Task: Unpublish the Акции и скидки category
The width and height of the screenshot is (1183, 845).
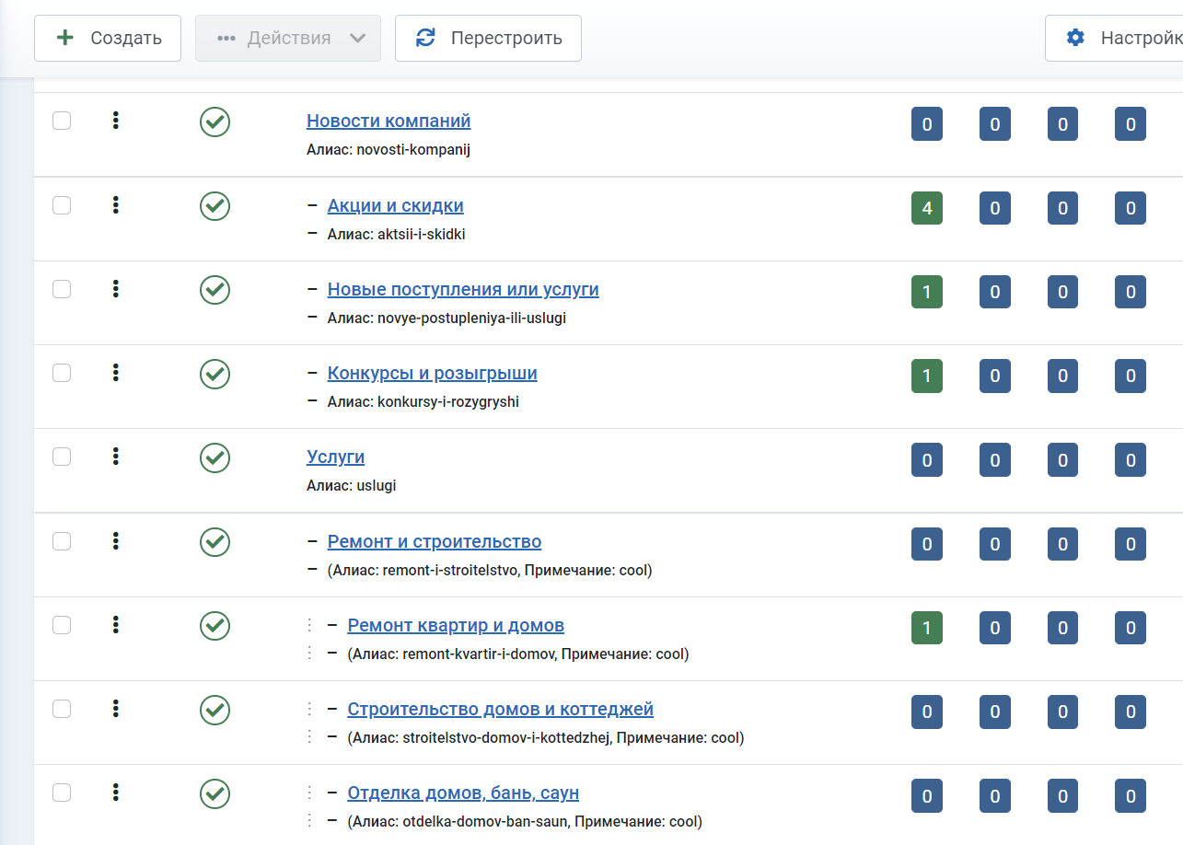Action: tap(215, 206)
